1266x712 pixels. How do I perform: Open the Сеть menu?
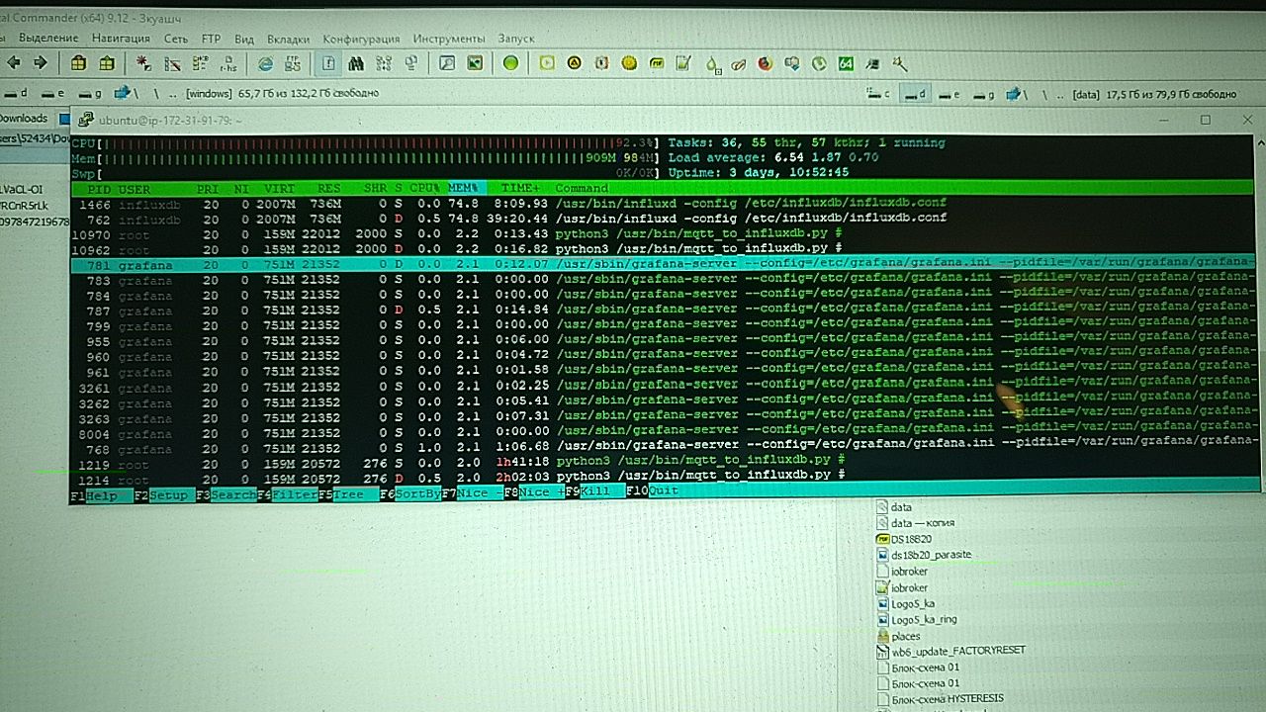(176, 39)
